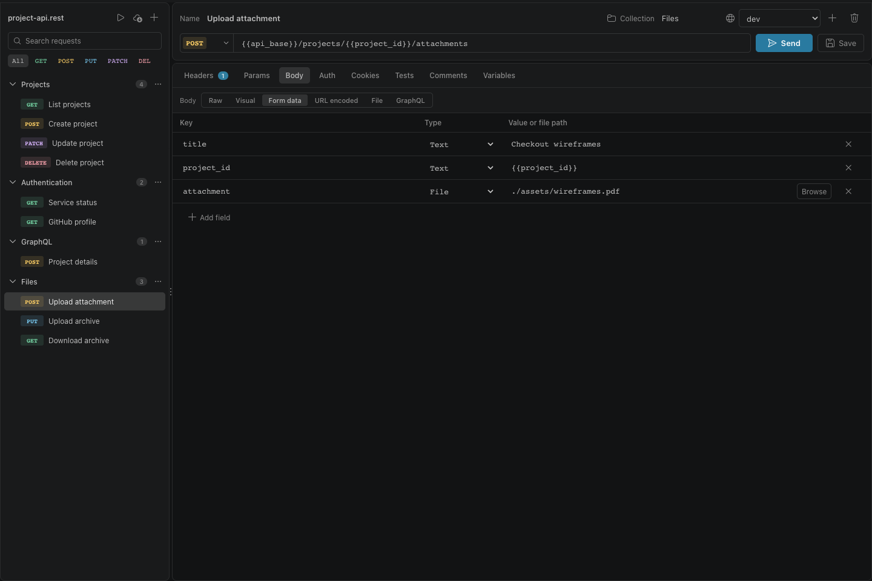
Task: Open the Auth tab
Action: [x=327, y=75]
